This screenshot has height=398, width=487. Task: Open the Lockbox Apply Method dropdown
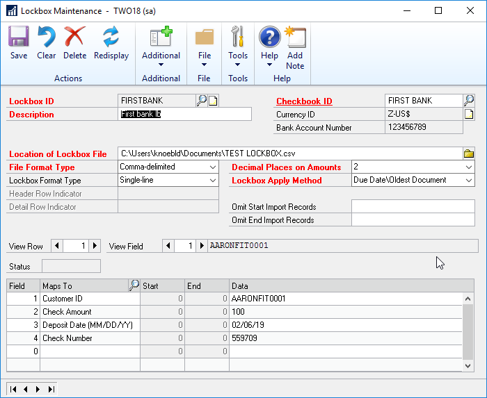tap(468, 181)
